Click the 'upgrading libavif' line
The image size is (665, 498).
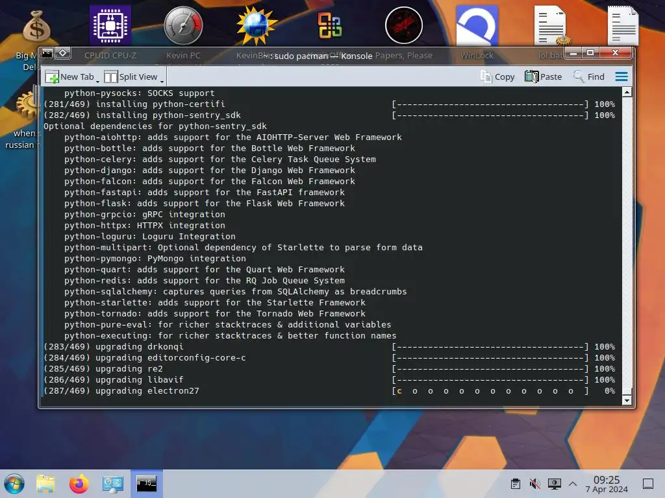[x=113, y=380]
